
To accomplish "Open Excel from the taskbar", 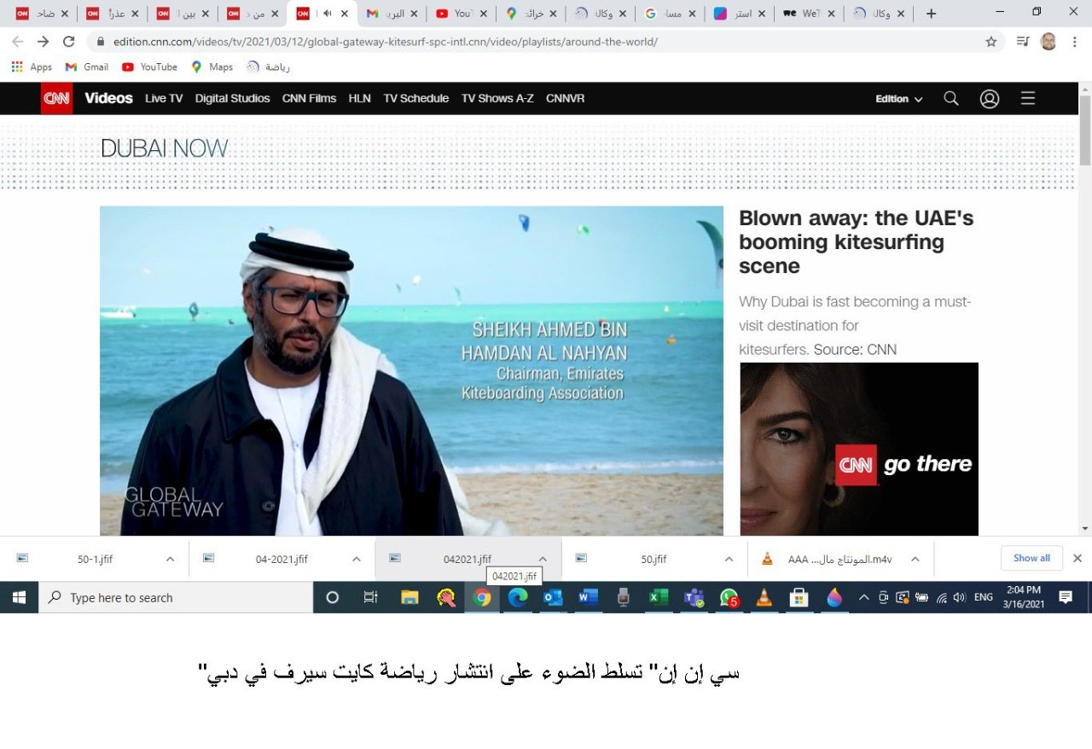I will 658,597.
